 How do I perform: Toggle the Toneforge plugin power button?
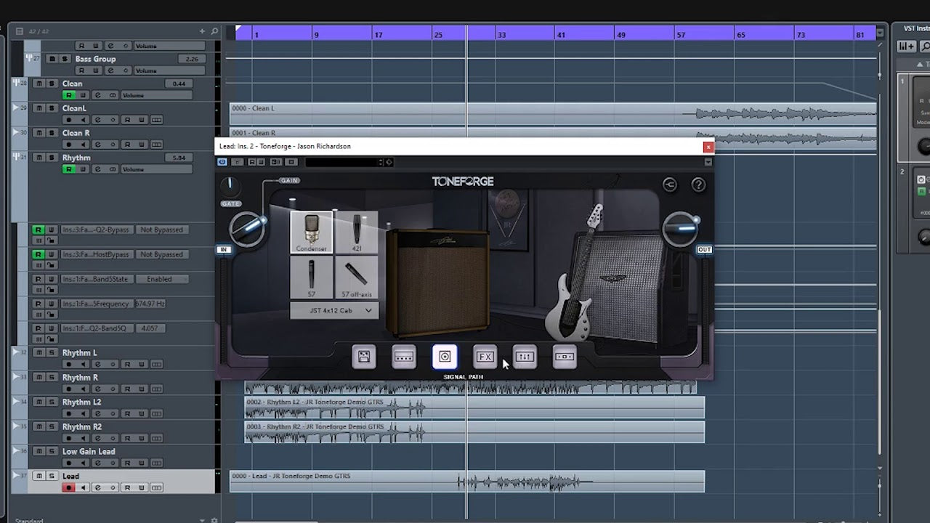point(222,162)
